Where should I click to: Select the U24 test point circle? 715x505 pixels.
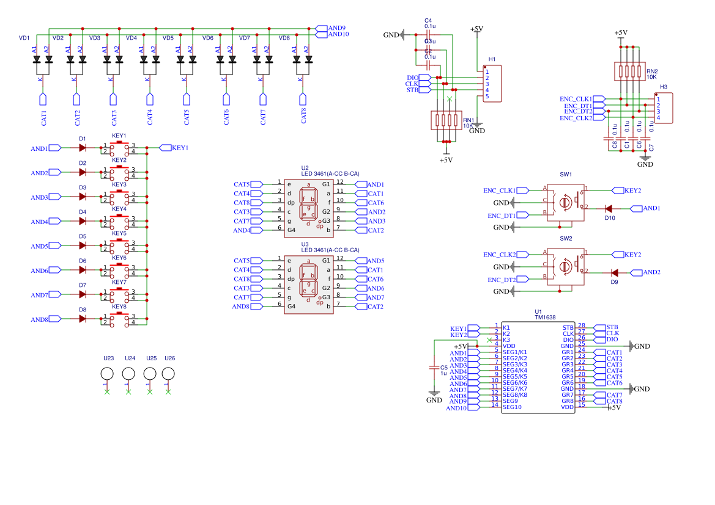coord(128,374)
